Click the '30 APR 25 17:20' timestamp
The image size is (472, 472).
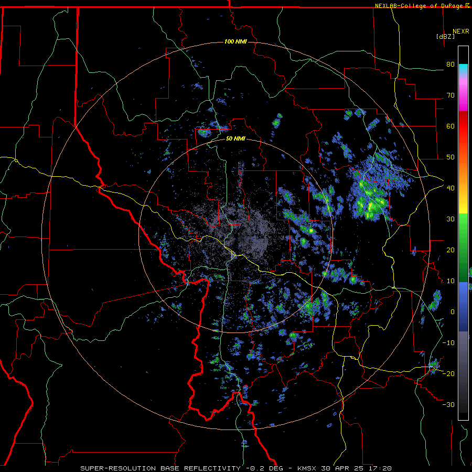click(357, 468)
